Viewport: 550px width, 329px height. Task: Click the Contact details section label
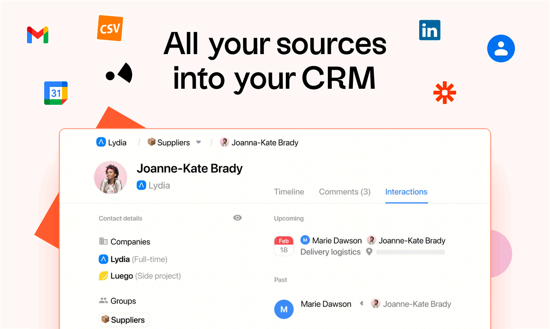point(120,218)
